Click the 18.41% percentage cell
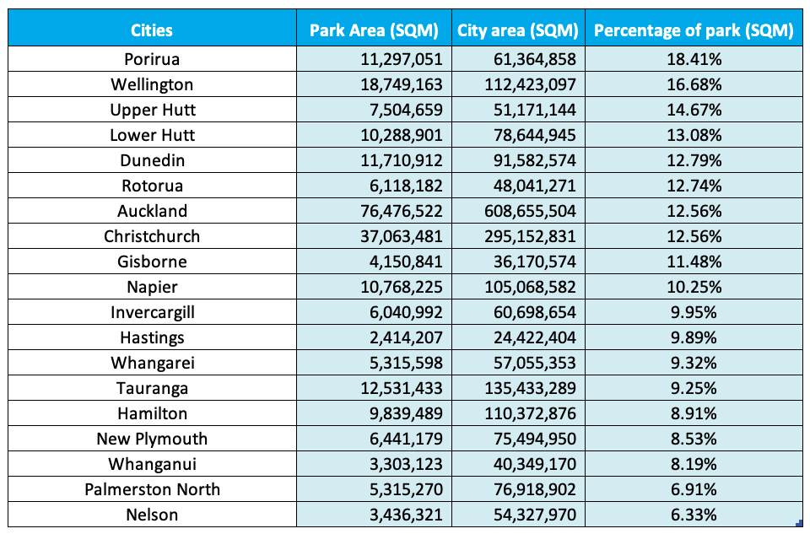The width and height of the screenshot is (810, 534). click(x=694, y=59)
